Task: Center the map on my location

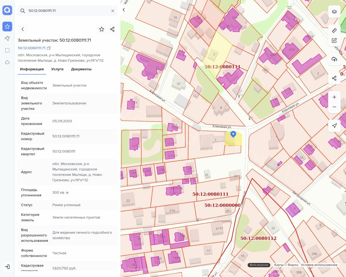Action: (334, 126)
